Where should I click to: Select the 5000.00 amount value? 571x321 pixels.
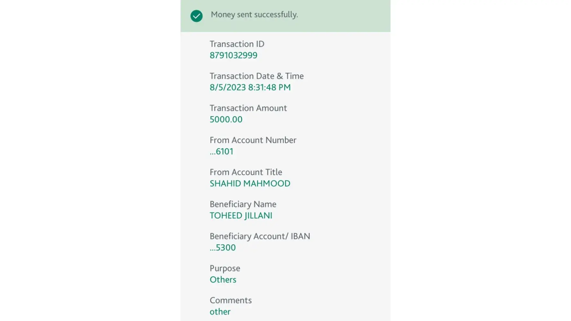226,119
